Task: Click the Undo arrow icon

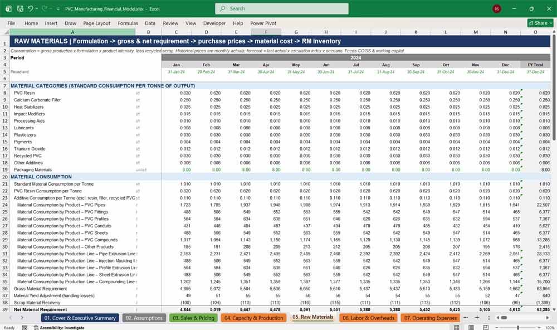Action: 31,8
